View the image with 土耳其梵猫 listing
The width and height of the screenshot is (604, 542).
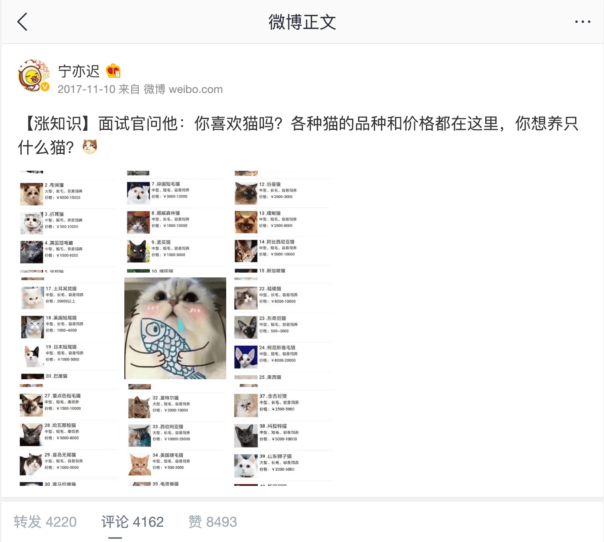coord(69,328)
